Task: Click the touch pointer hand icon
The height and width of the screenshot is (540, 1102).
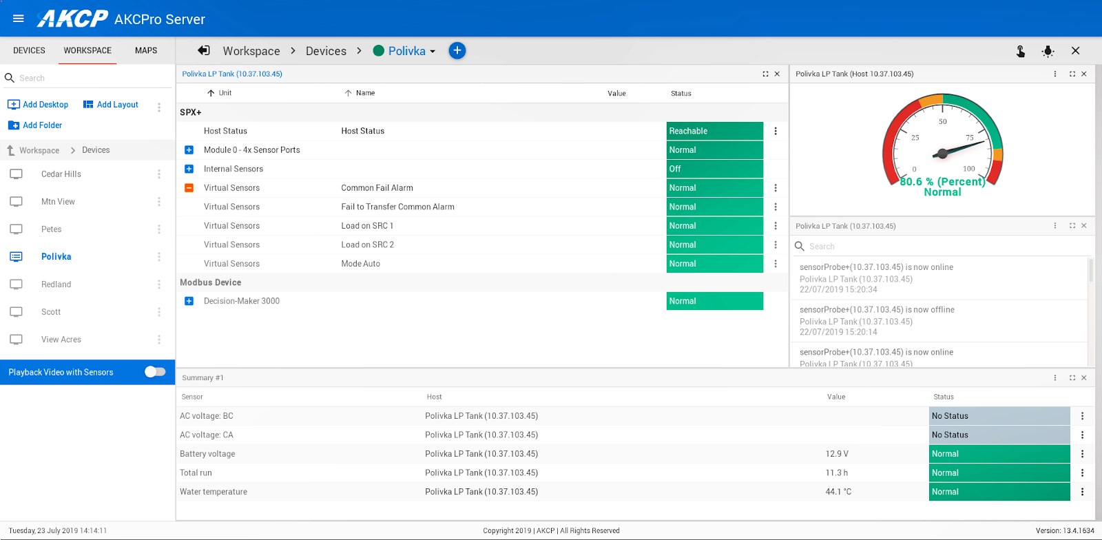Action: [x=1020, y=51]
